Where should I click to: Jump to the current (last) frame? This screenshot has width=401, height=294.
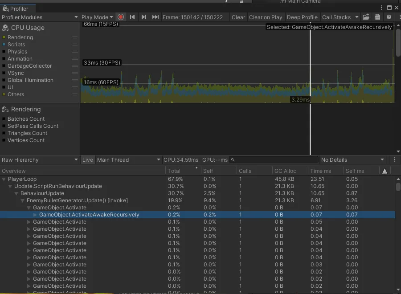click(155, 17)
